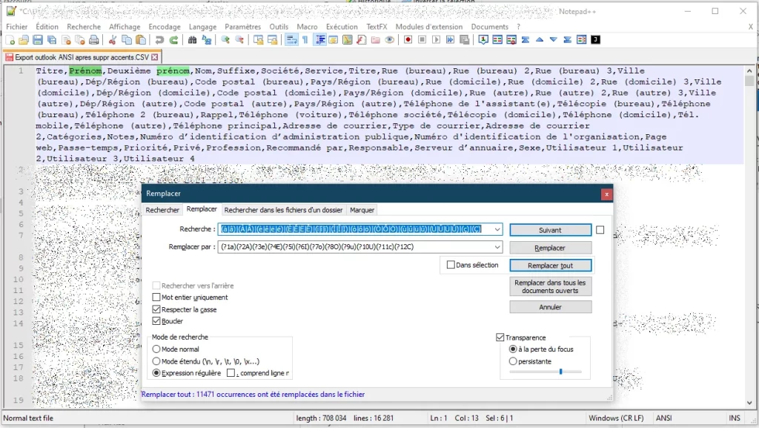This screenshot has width=759, height=428.
Task: Choose 'à la perte du focus' option
Action: [x=513, y=349]
